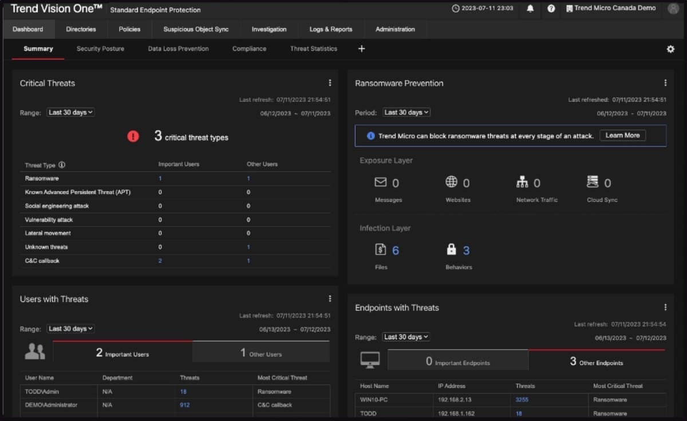This screenshot has width=687, height=421.
Task: Open Endpoints with Threats widget kebab menu
Action: coord(665,307)
